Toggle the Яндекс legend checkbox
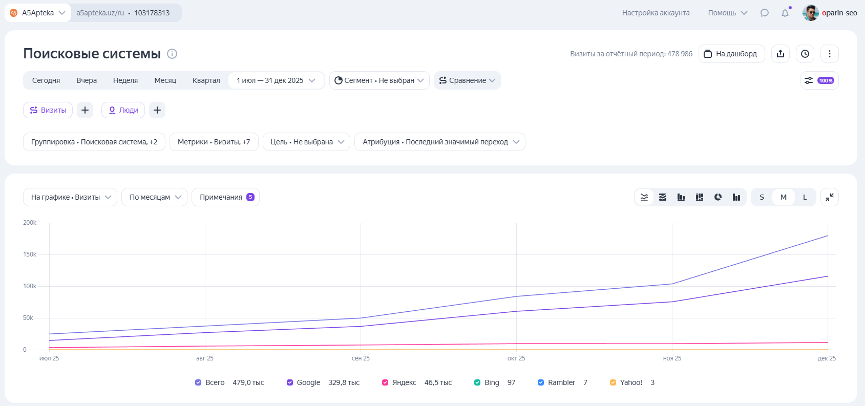This screenshot has width=865, height=406. [385, 382]
